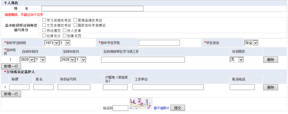The width and height of the screenshot is (288, 114).
Task: Open the 初中毕业时间 month dropdown
Action: [x=65, y=43]
